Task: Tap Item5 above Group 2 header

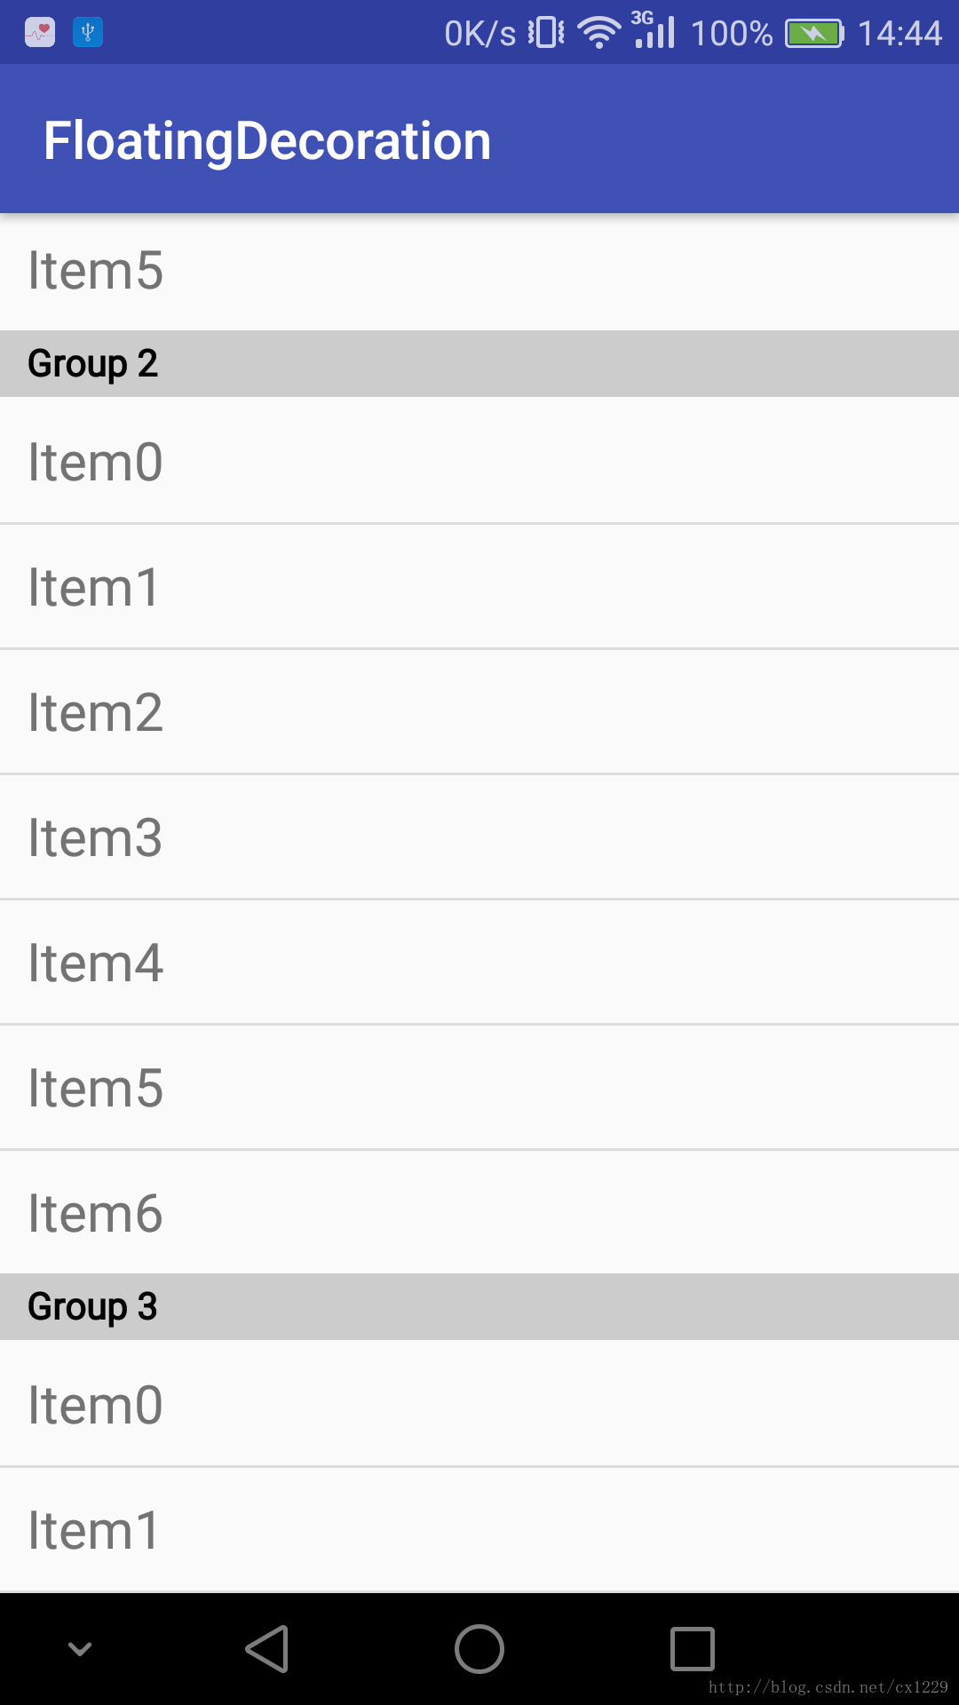Action: (479, 272)
